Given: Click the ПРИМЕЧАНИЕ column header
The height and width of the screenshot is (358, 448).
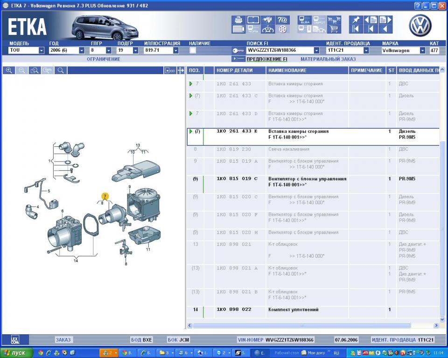Looking at the screenshot, I should (x=367, y=70).
